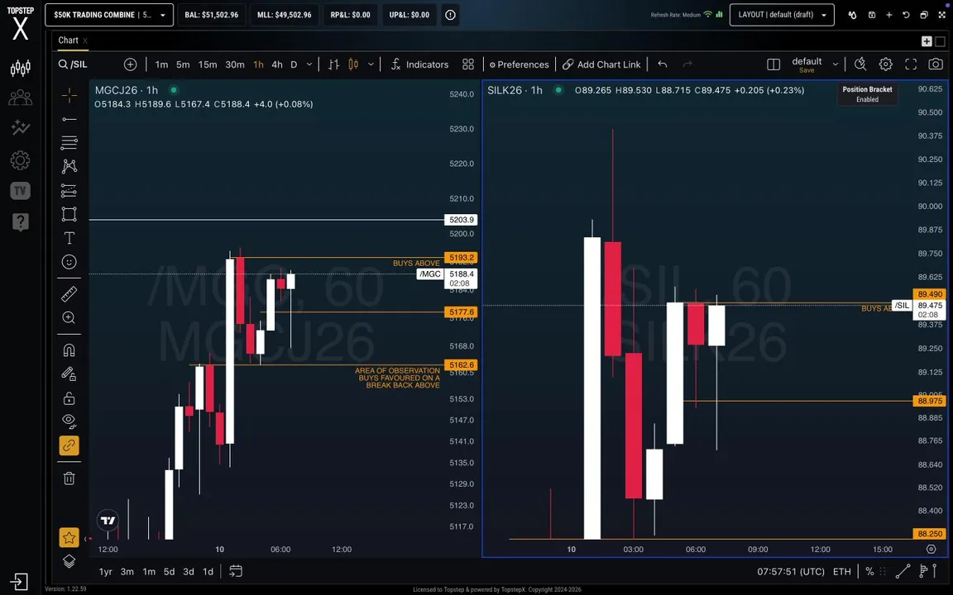This screenshot has width=953, height=595.
Task: Select the 1m timeframe
Action: 161,64
